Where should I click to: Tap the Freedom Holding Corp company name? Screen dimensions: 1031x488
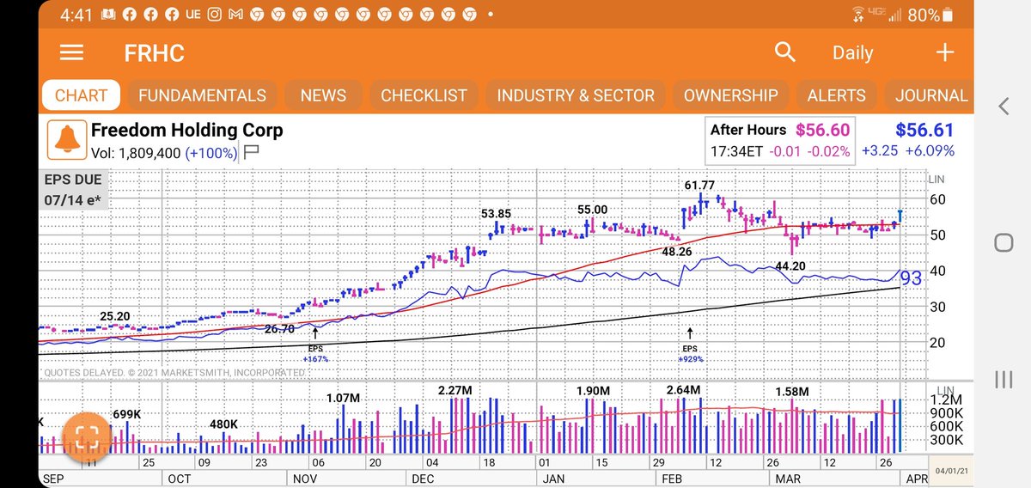[186, 131]
